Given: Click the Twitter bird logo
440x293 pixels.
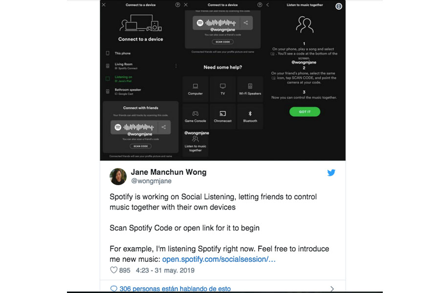Looking at the screenshot, I should coord(331,172).
